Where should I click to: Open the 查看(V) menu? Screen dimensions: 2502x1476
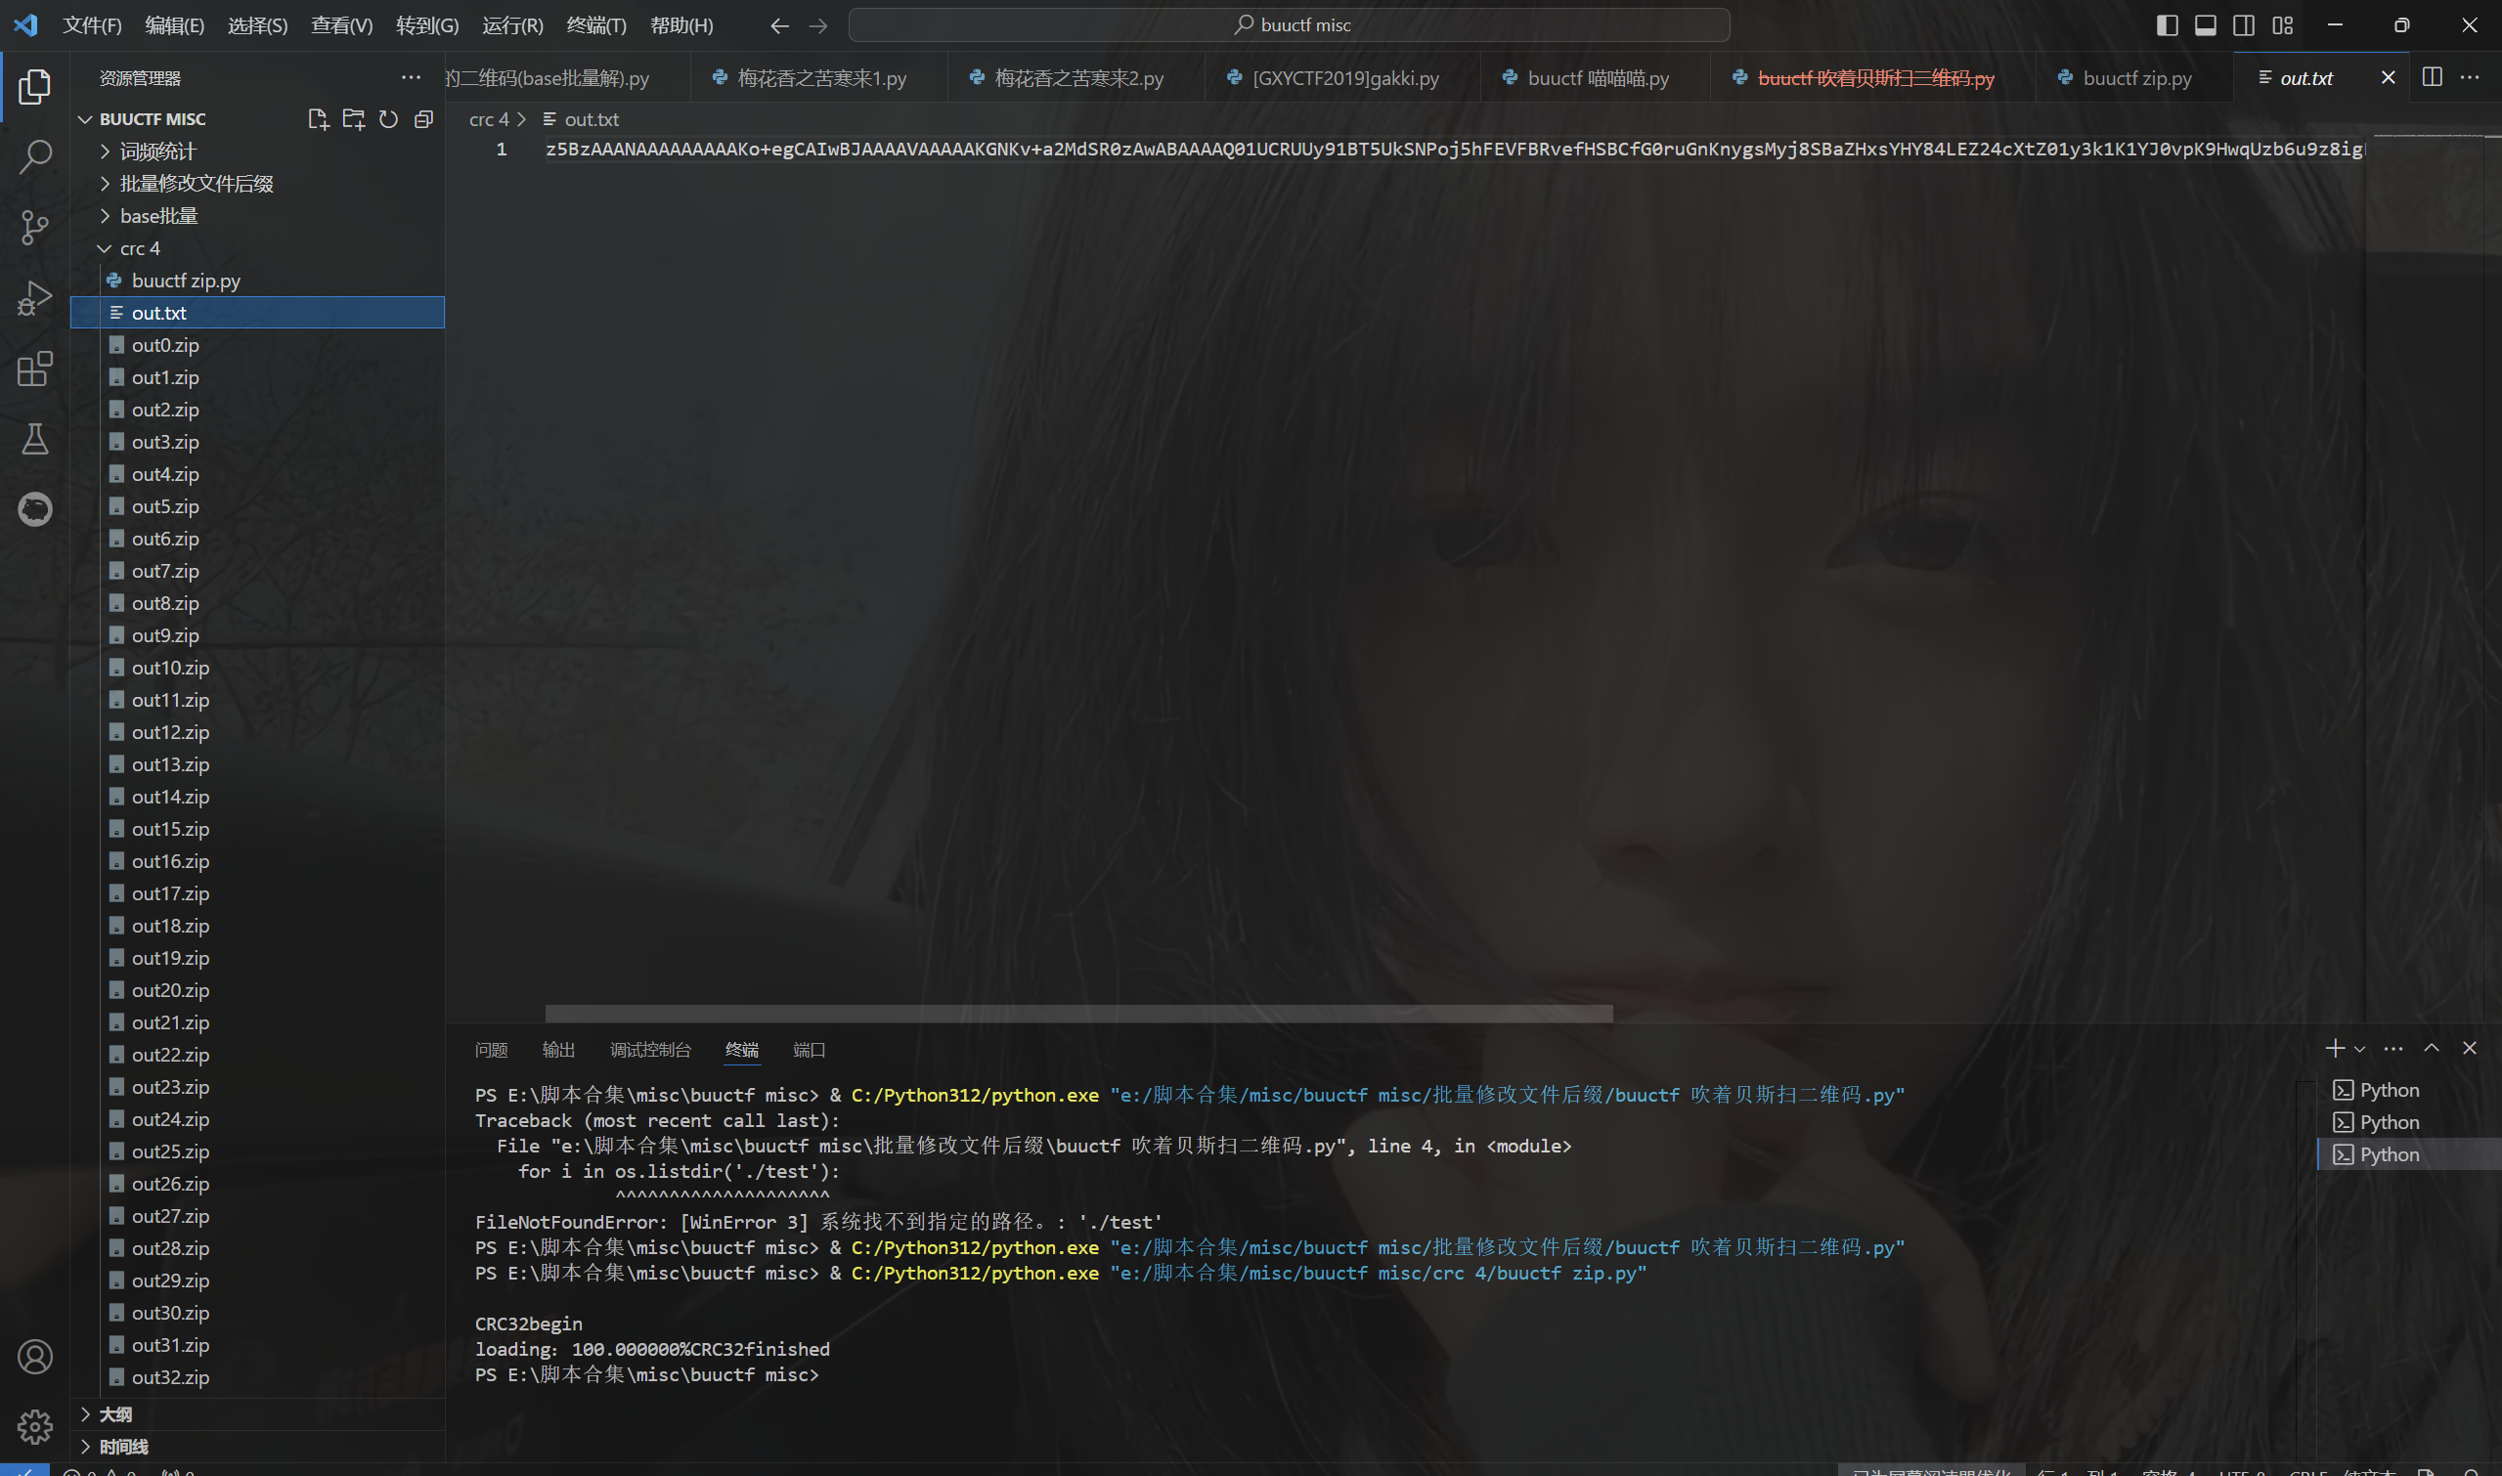[341, 25]
